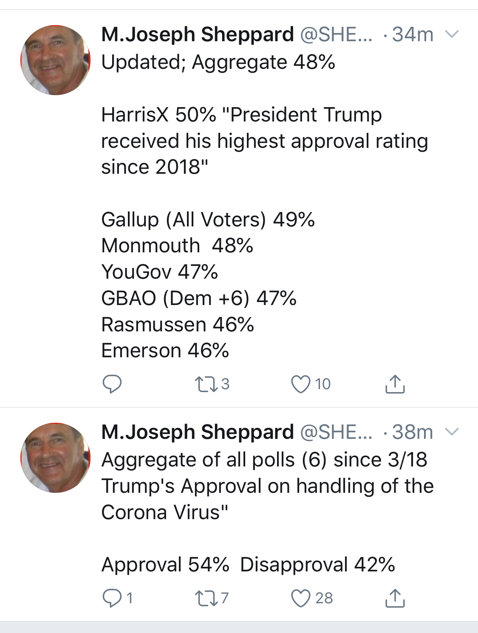
Task: Reply to the HarrisX aggregate poll tweet
Action: (x=112, y=384)
